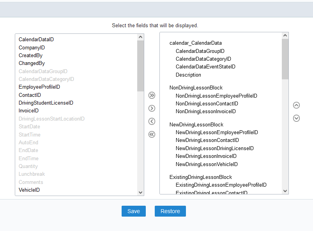Click the move all fields left double-arrow icon

tap(152, 135)
